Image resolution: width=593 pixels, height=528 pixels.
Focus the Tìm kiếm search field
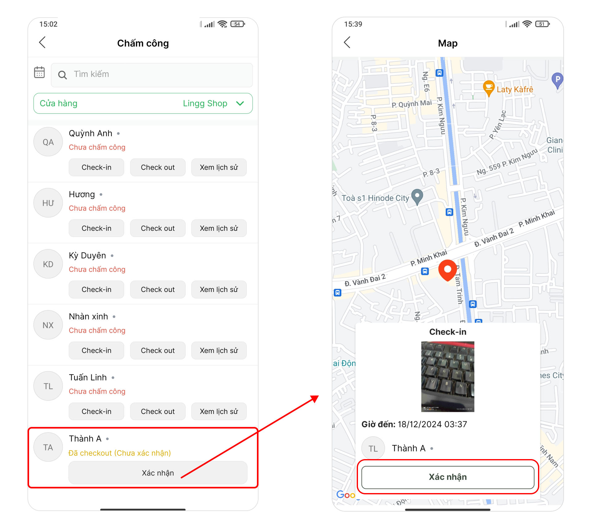tap(152, 75)
